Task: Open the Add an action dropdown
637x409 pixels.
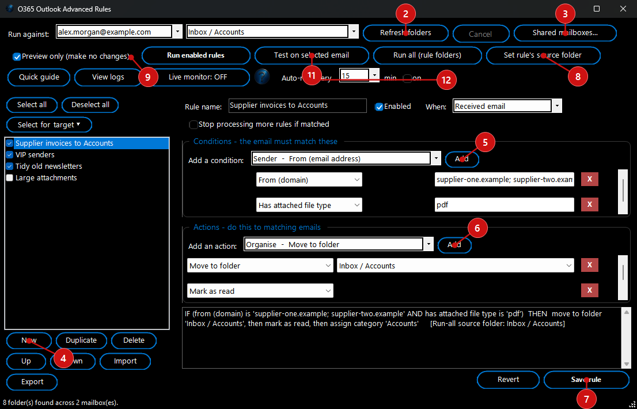Action: [428, 244]
